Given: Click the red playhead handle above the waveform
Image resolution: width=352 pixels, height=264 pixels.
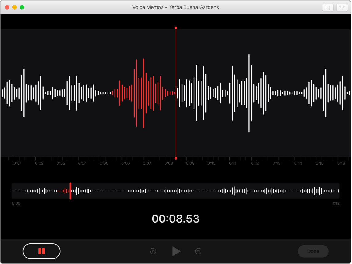Looking at the screenshot, I should pos(176,28).
